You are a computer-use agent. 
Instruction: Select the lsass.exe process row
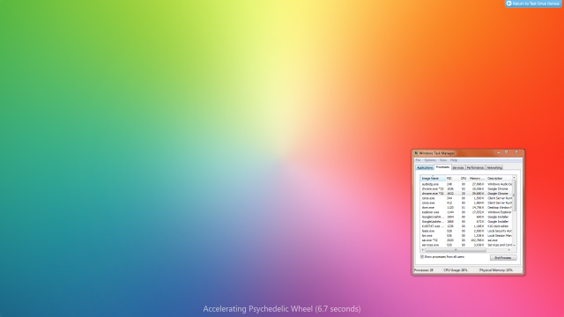[x=466, y=231]
